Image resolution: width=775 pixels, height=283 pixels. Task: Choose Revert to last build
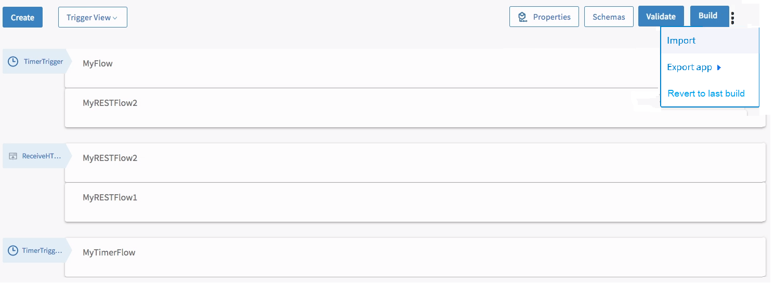pyautogui.click(x=706, y=93)
